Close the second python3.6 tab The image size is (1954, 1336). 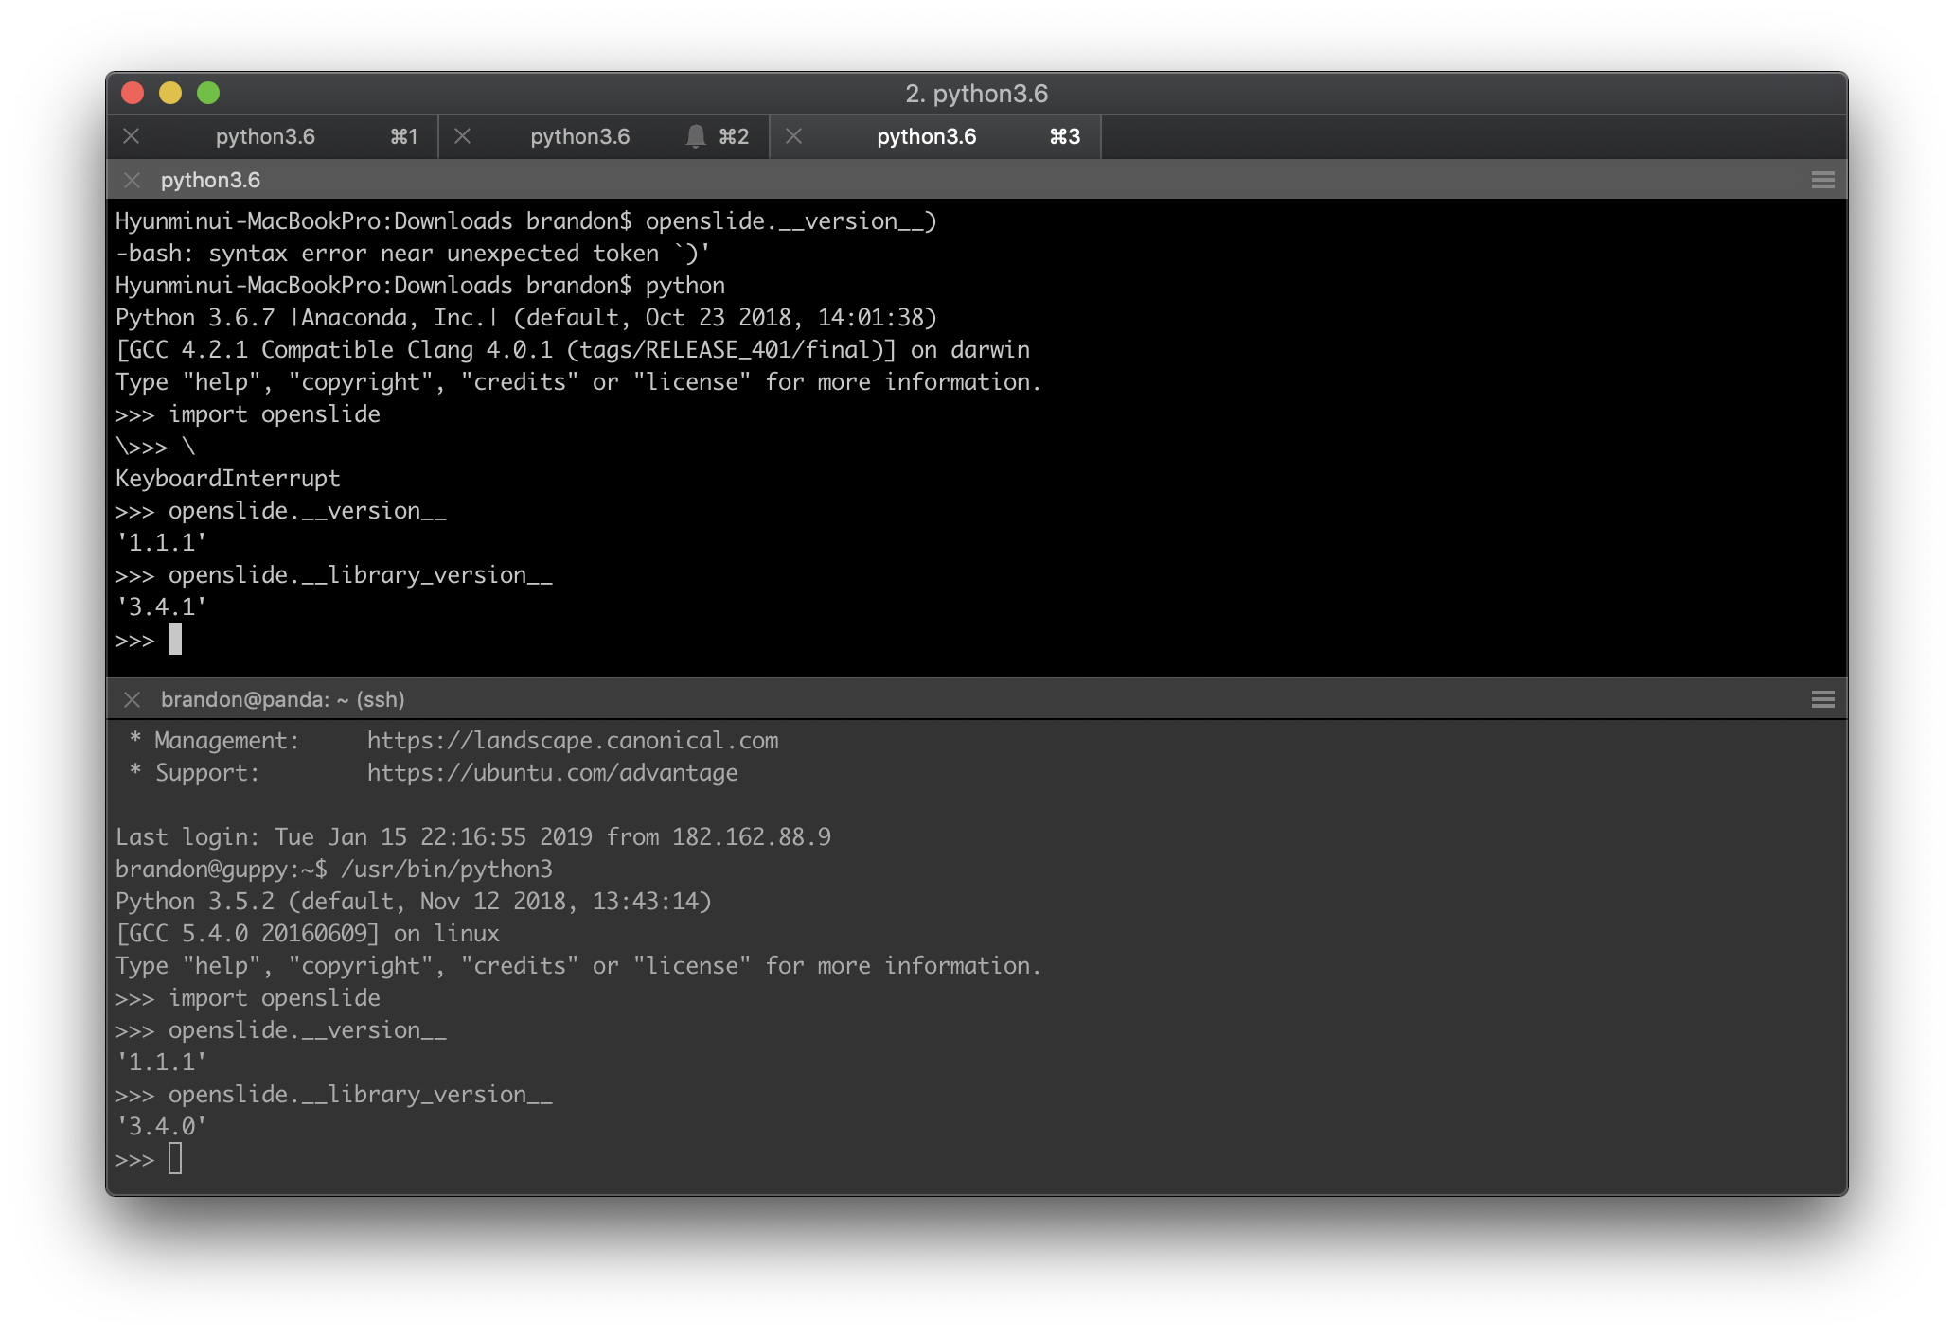click(463, 136)
